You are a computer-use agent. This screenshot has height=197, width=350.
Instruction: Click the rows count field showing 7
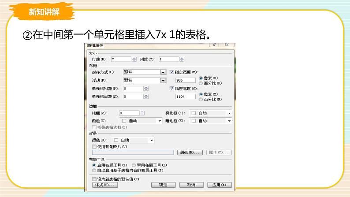pyautogui.click(x=121, y=59)
